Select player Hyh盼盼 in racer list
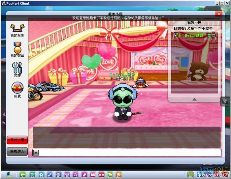Screen dimensions: 231x179 (191, 36)
